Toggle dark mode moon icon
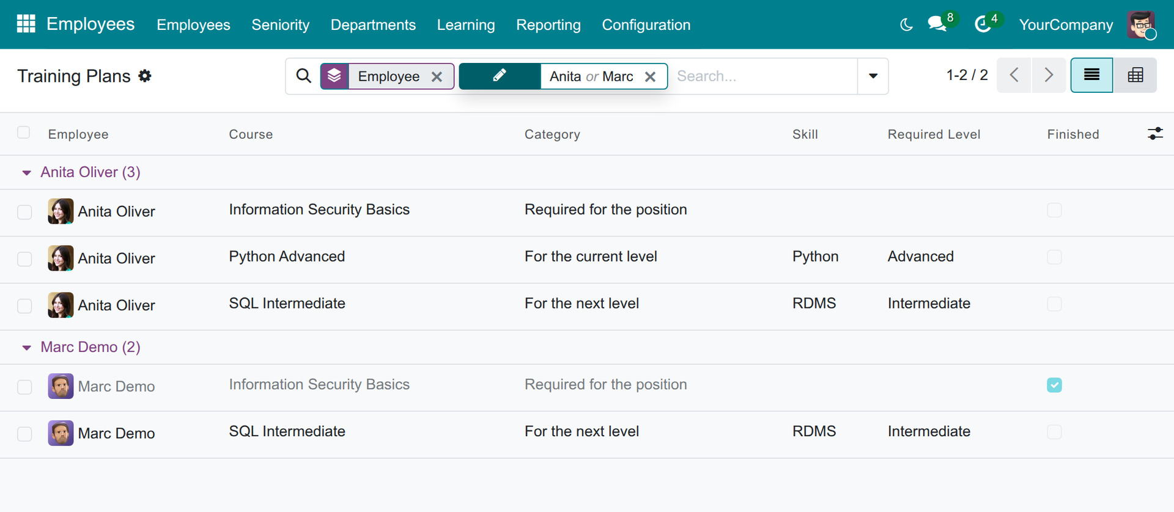 [906, 24]
